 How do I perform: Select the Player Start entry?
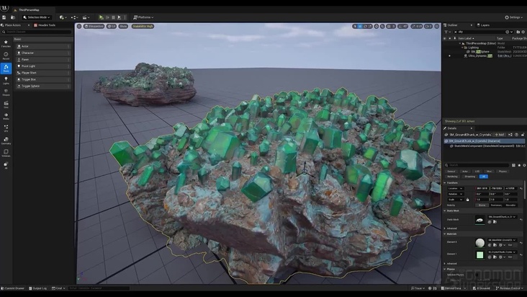[44, 73]
